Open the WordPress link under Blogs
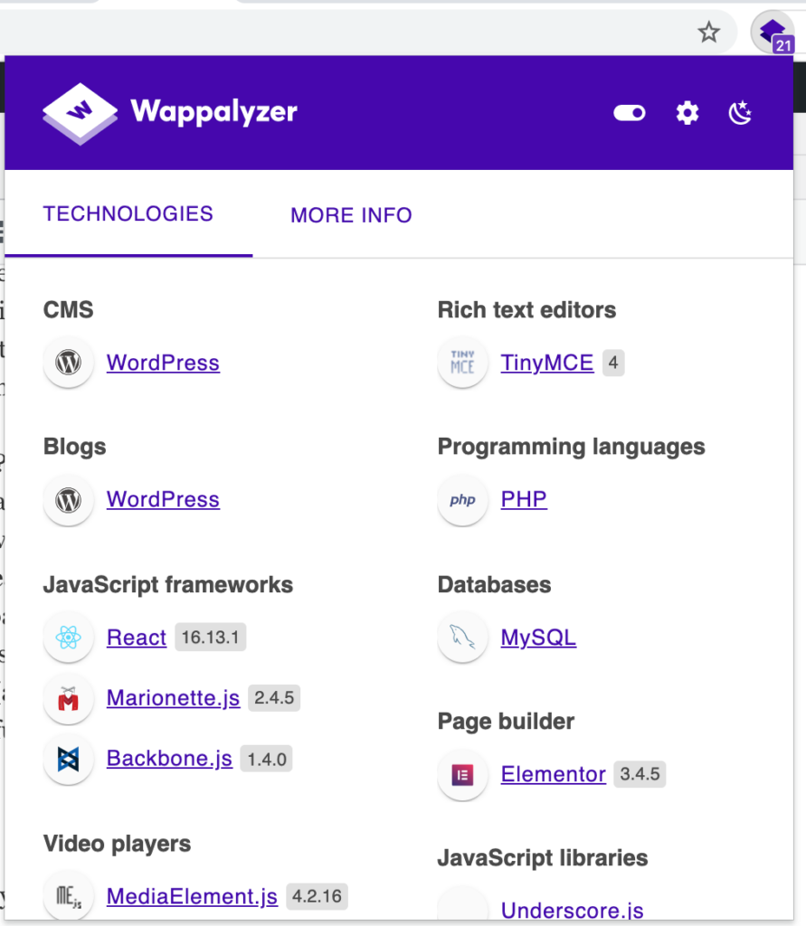 pos(163,499)
